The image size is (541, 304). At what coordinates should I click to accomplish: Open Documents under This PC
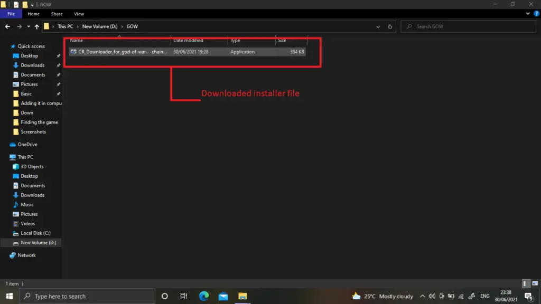coord(33,185)
